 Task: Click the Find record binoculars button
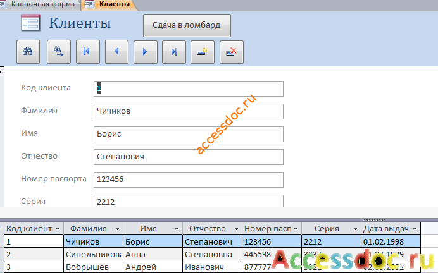(x=28, y=52)
